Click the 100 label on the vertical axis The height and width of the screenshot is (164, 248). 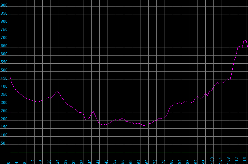(4, 135)
